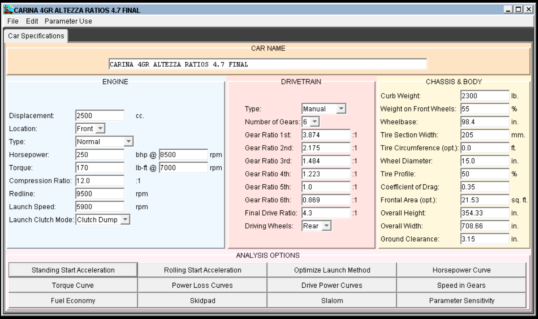Close the application window
The width and height of the screenshot is (538, 319).
[x=529, y=9]
